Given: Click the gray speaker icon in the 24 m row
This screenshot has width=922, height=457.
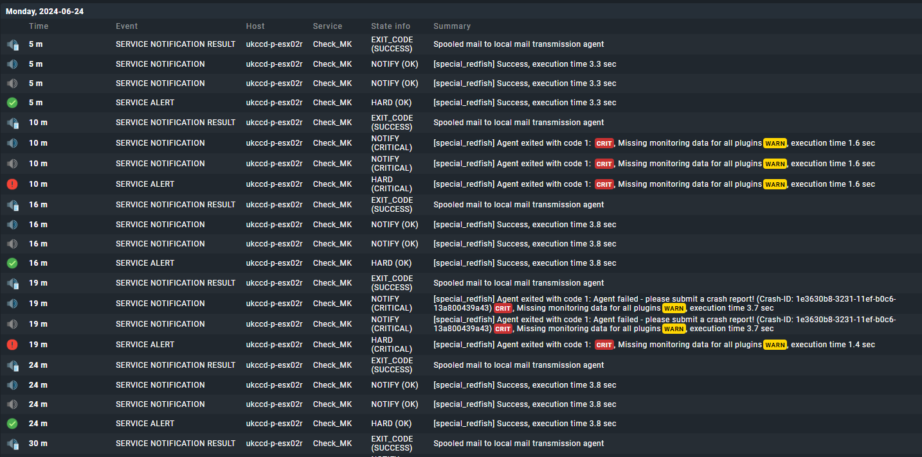Looking at the screenshot, I should click(12, 404).
